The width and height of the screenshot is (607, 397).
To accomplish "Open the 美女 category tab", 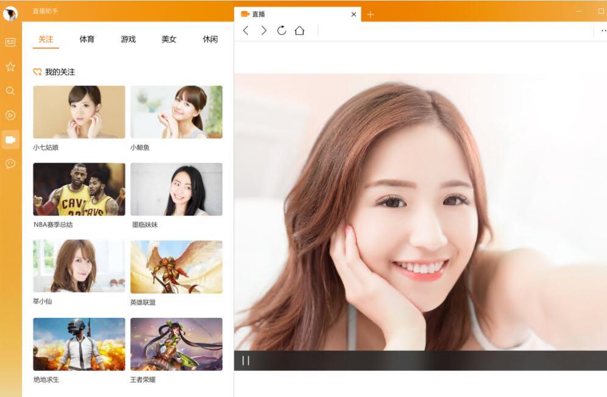I will 169,40.
